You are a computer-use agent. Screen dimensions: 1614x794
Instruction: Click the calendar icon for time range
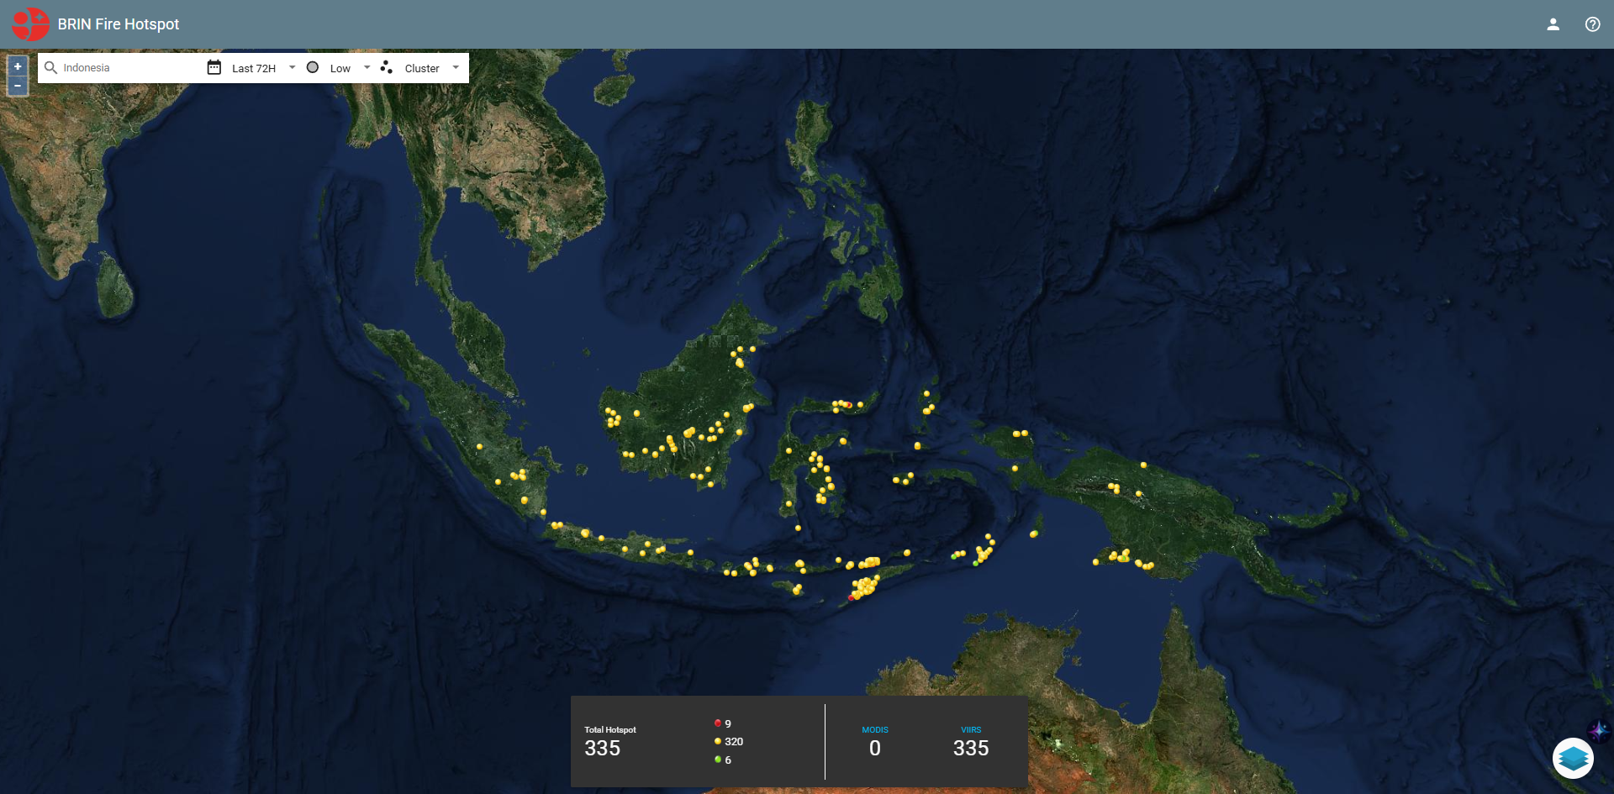click(214, 68)
